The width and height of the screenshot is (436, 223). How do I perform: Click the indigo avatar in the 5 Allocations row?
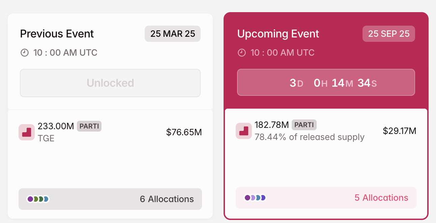pyautogui.click(x=263, y=198)
